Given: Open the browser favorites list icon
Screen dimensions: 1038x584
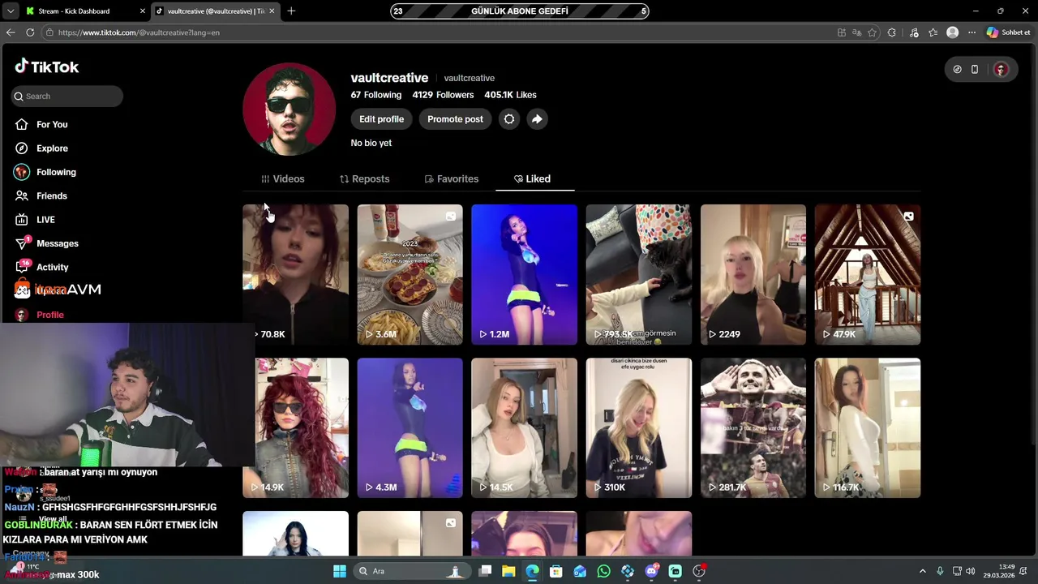Looking at the screenshot, I should [x=933, y=32].
